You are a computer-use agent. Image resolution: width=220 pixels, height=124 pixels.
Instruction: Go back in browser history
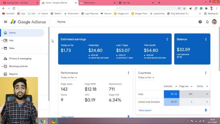(x=3, y=8)
